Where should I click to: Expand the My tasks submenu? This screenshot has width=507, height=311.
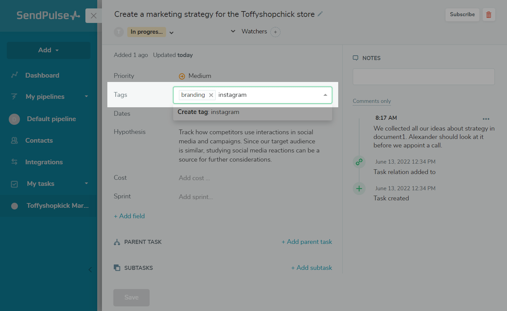point(86,183)
